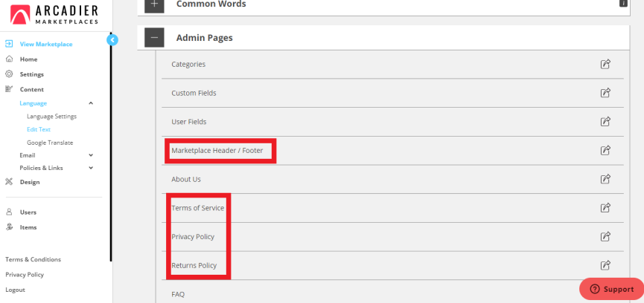Screen dimensions: 644x303
Task: Expand the Policies & Links submenu chevron
Action: coord(91,168)
